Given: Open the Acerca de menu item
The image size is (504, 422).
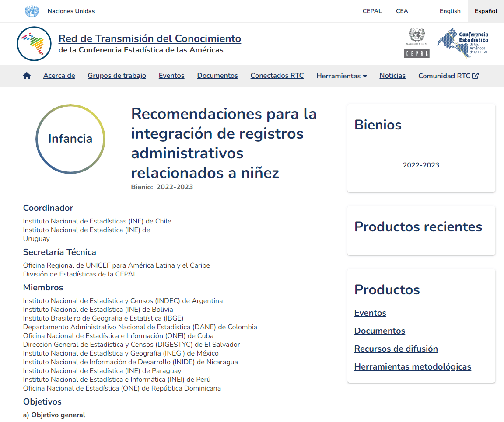Looking at the screenshot, I should coord(59,76).
